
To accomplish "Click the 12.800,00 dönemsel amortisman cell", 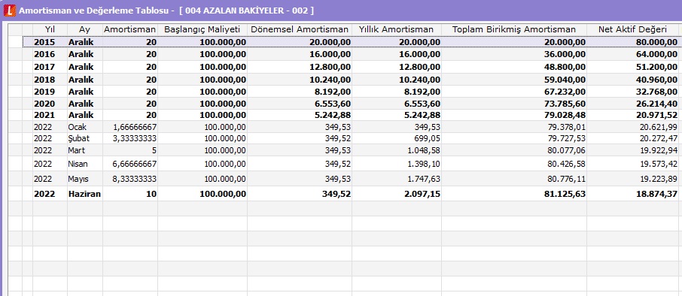I will [300, 67].
